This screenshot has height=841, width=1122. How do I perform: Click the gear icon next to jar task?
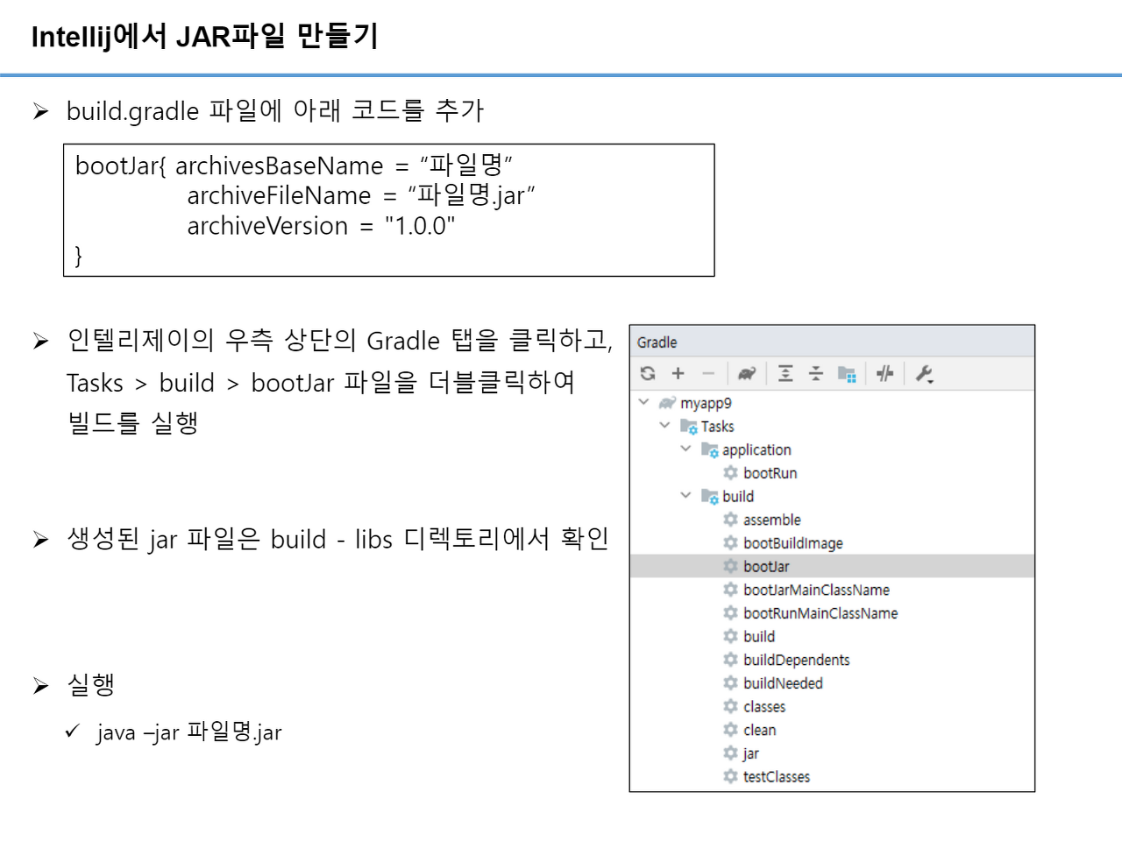tap(730, 753)
